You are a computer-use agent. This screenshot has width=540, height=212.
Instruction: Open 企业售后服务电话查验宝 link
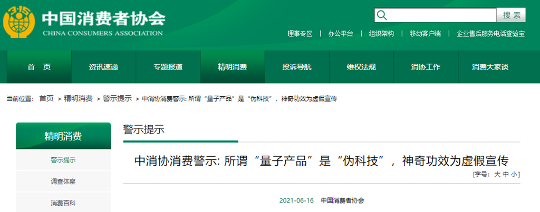click(x=490, y=34)
